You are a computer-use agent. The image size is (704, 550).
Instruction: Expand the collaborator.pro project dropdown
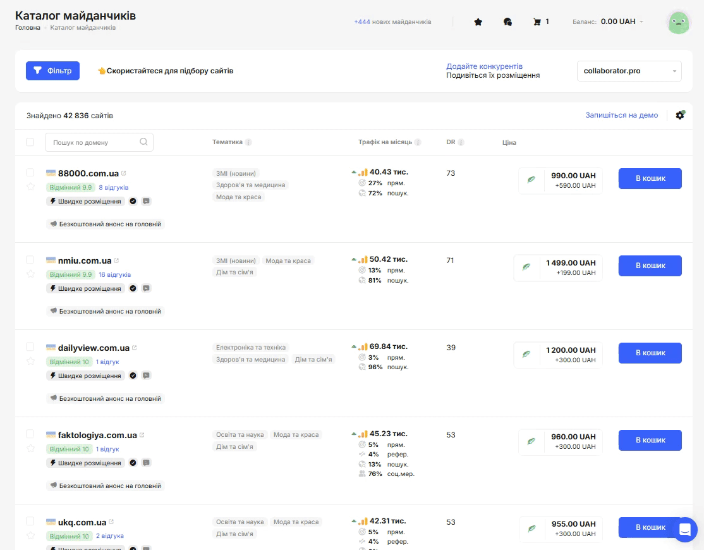tap(629, 71)
